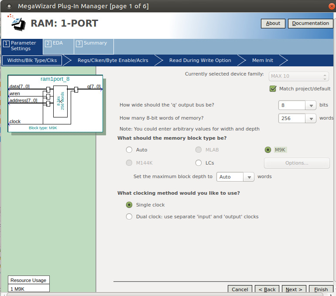The height and width of the screenshot is (296, 336).
Task: Click the horizontal scrollbar at window bottom
Action: pos(165,295)
